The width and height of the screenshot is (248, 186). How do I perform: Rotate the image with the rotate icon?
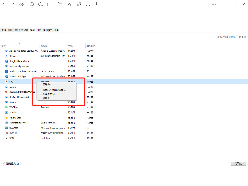[60, 4]
